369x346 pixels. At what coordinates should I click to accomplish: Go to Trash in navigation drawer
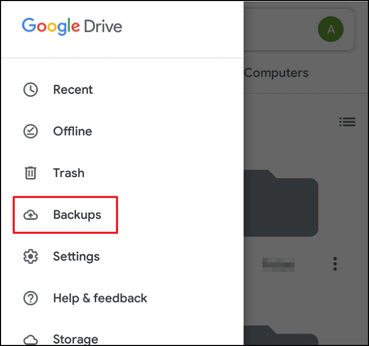pyautogui.click(x=122, y=173)
